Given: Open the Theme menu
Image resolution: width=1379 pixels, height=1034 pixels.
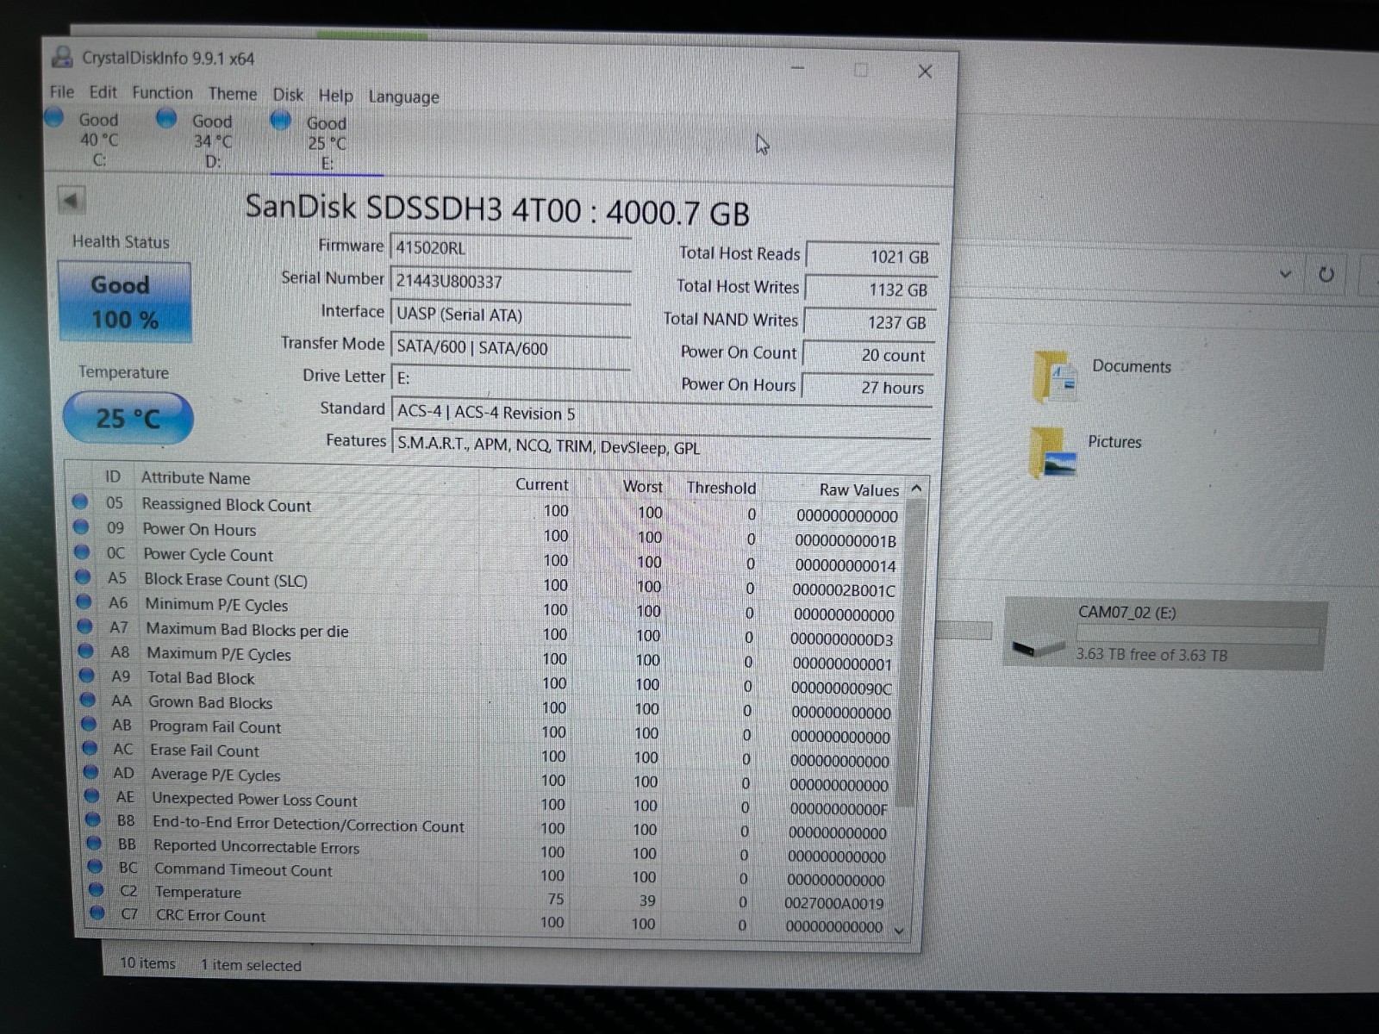Looking at the screenshot, I should [233, 93].
